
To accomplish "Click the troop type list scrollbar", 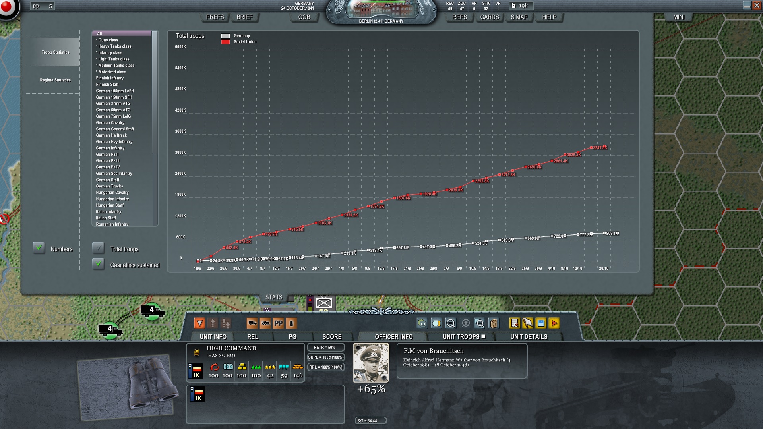I will [x=155, y=128].
